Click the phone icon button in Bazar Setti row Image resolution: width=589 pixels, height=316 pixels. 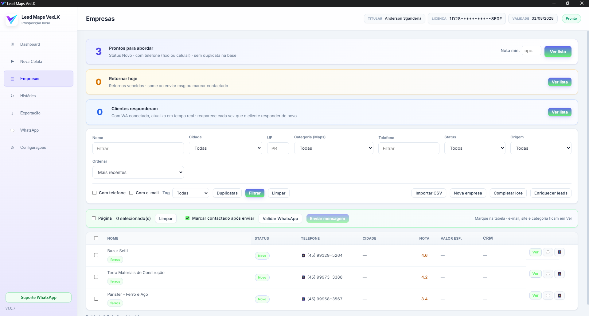(x=560, y=252)
